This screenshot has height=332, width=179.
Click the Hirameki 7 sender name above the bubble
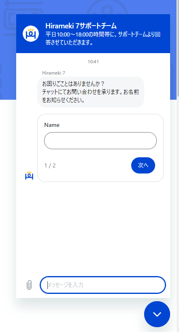[53, 73]
